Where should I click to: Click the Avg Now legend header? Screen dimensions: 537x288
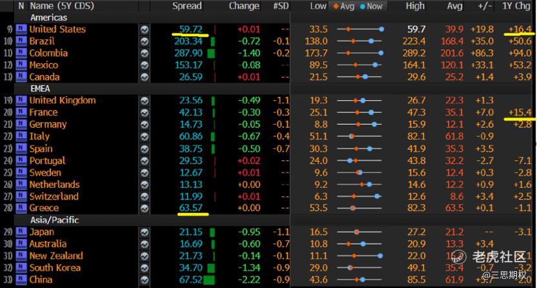coord(358,6)
